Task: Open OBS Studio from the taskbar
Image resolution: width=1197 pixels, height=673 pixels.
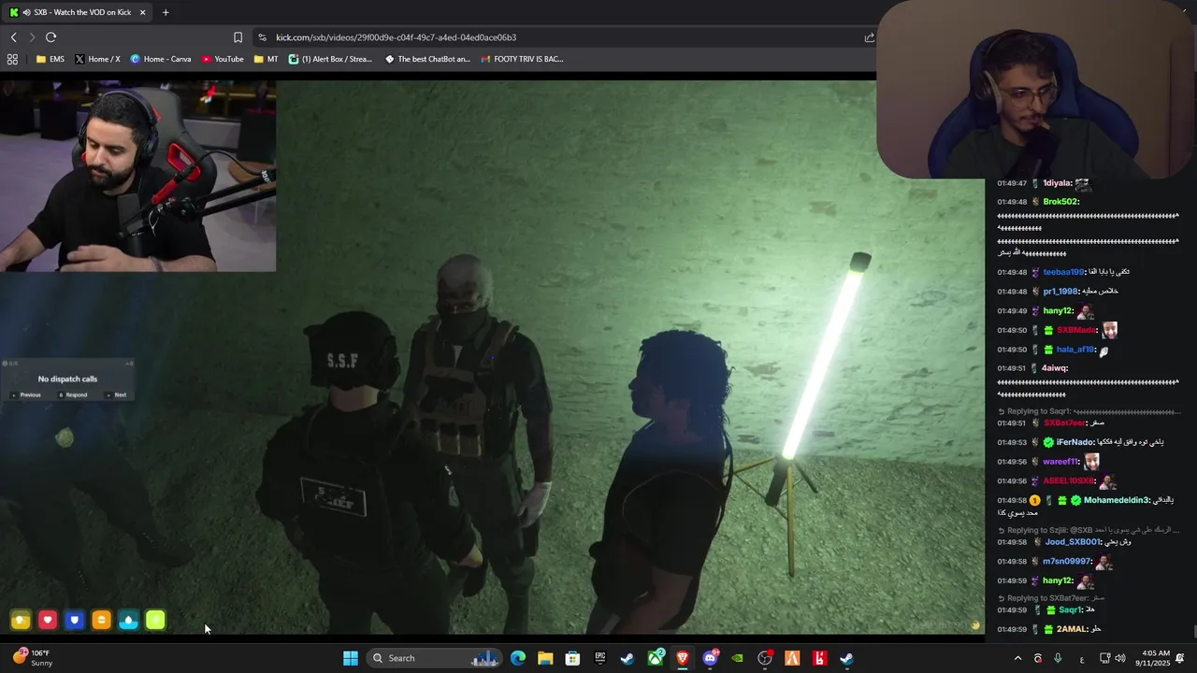Action: (x=765, y=658)
